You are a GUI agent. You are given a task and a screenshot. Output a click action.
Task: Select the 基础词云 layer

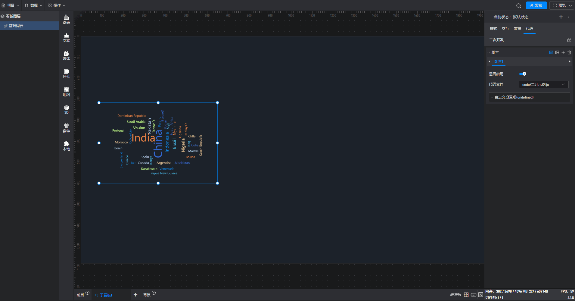coord(16,26)
